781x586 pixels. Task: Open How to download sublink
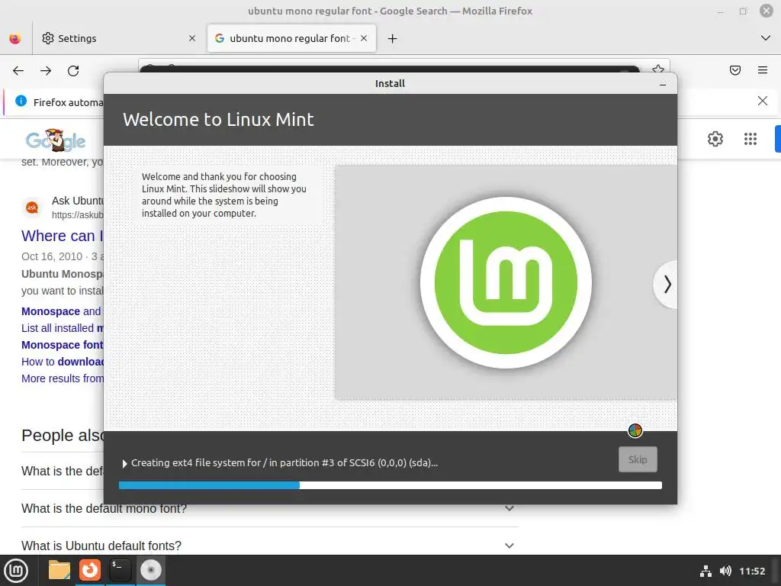[x=63, y=362]
